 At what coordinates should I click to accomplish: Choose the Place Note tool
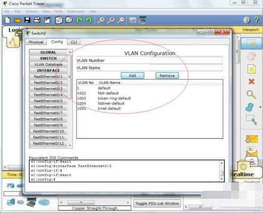coord(251,69)
